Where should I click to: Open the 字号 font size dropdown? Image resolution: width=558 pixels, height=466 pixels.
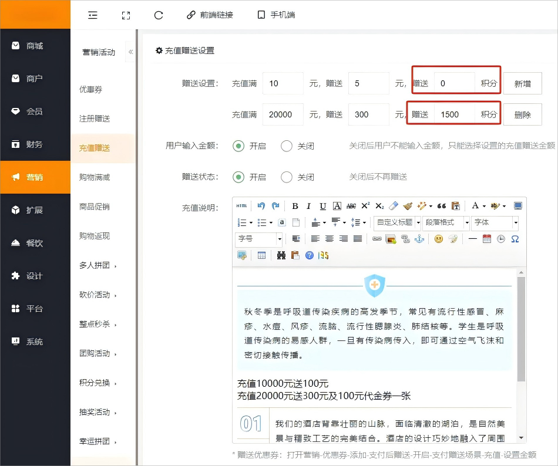point(260,239)
